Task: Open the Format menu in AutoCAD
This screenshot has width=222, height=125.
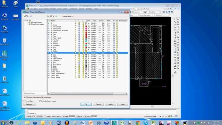Action: point(53,9)
